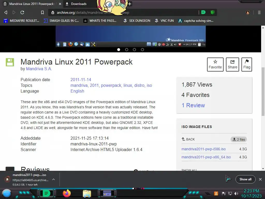This screenshot has height=199, width=265.
Task: Click the scrollbar up arrow
Action: (x=263, y=27)
